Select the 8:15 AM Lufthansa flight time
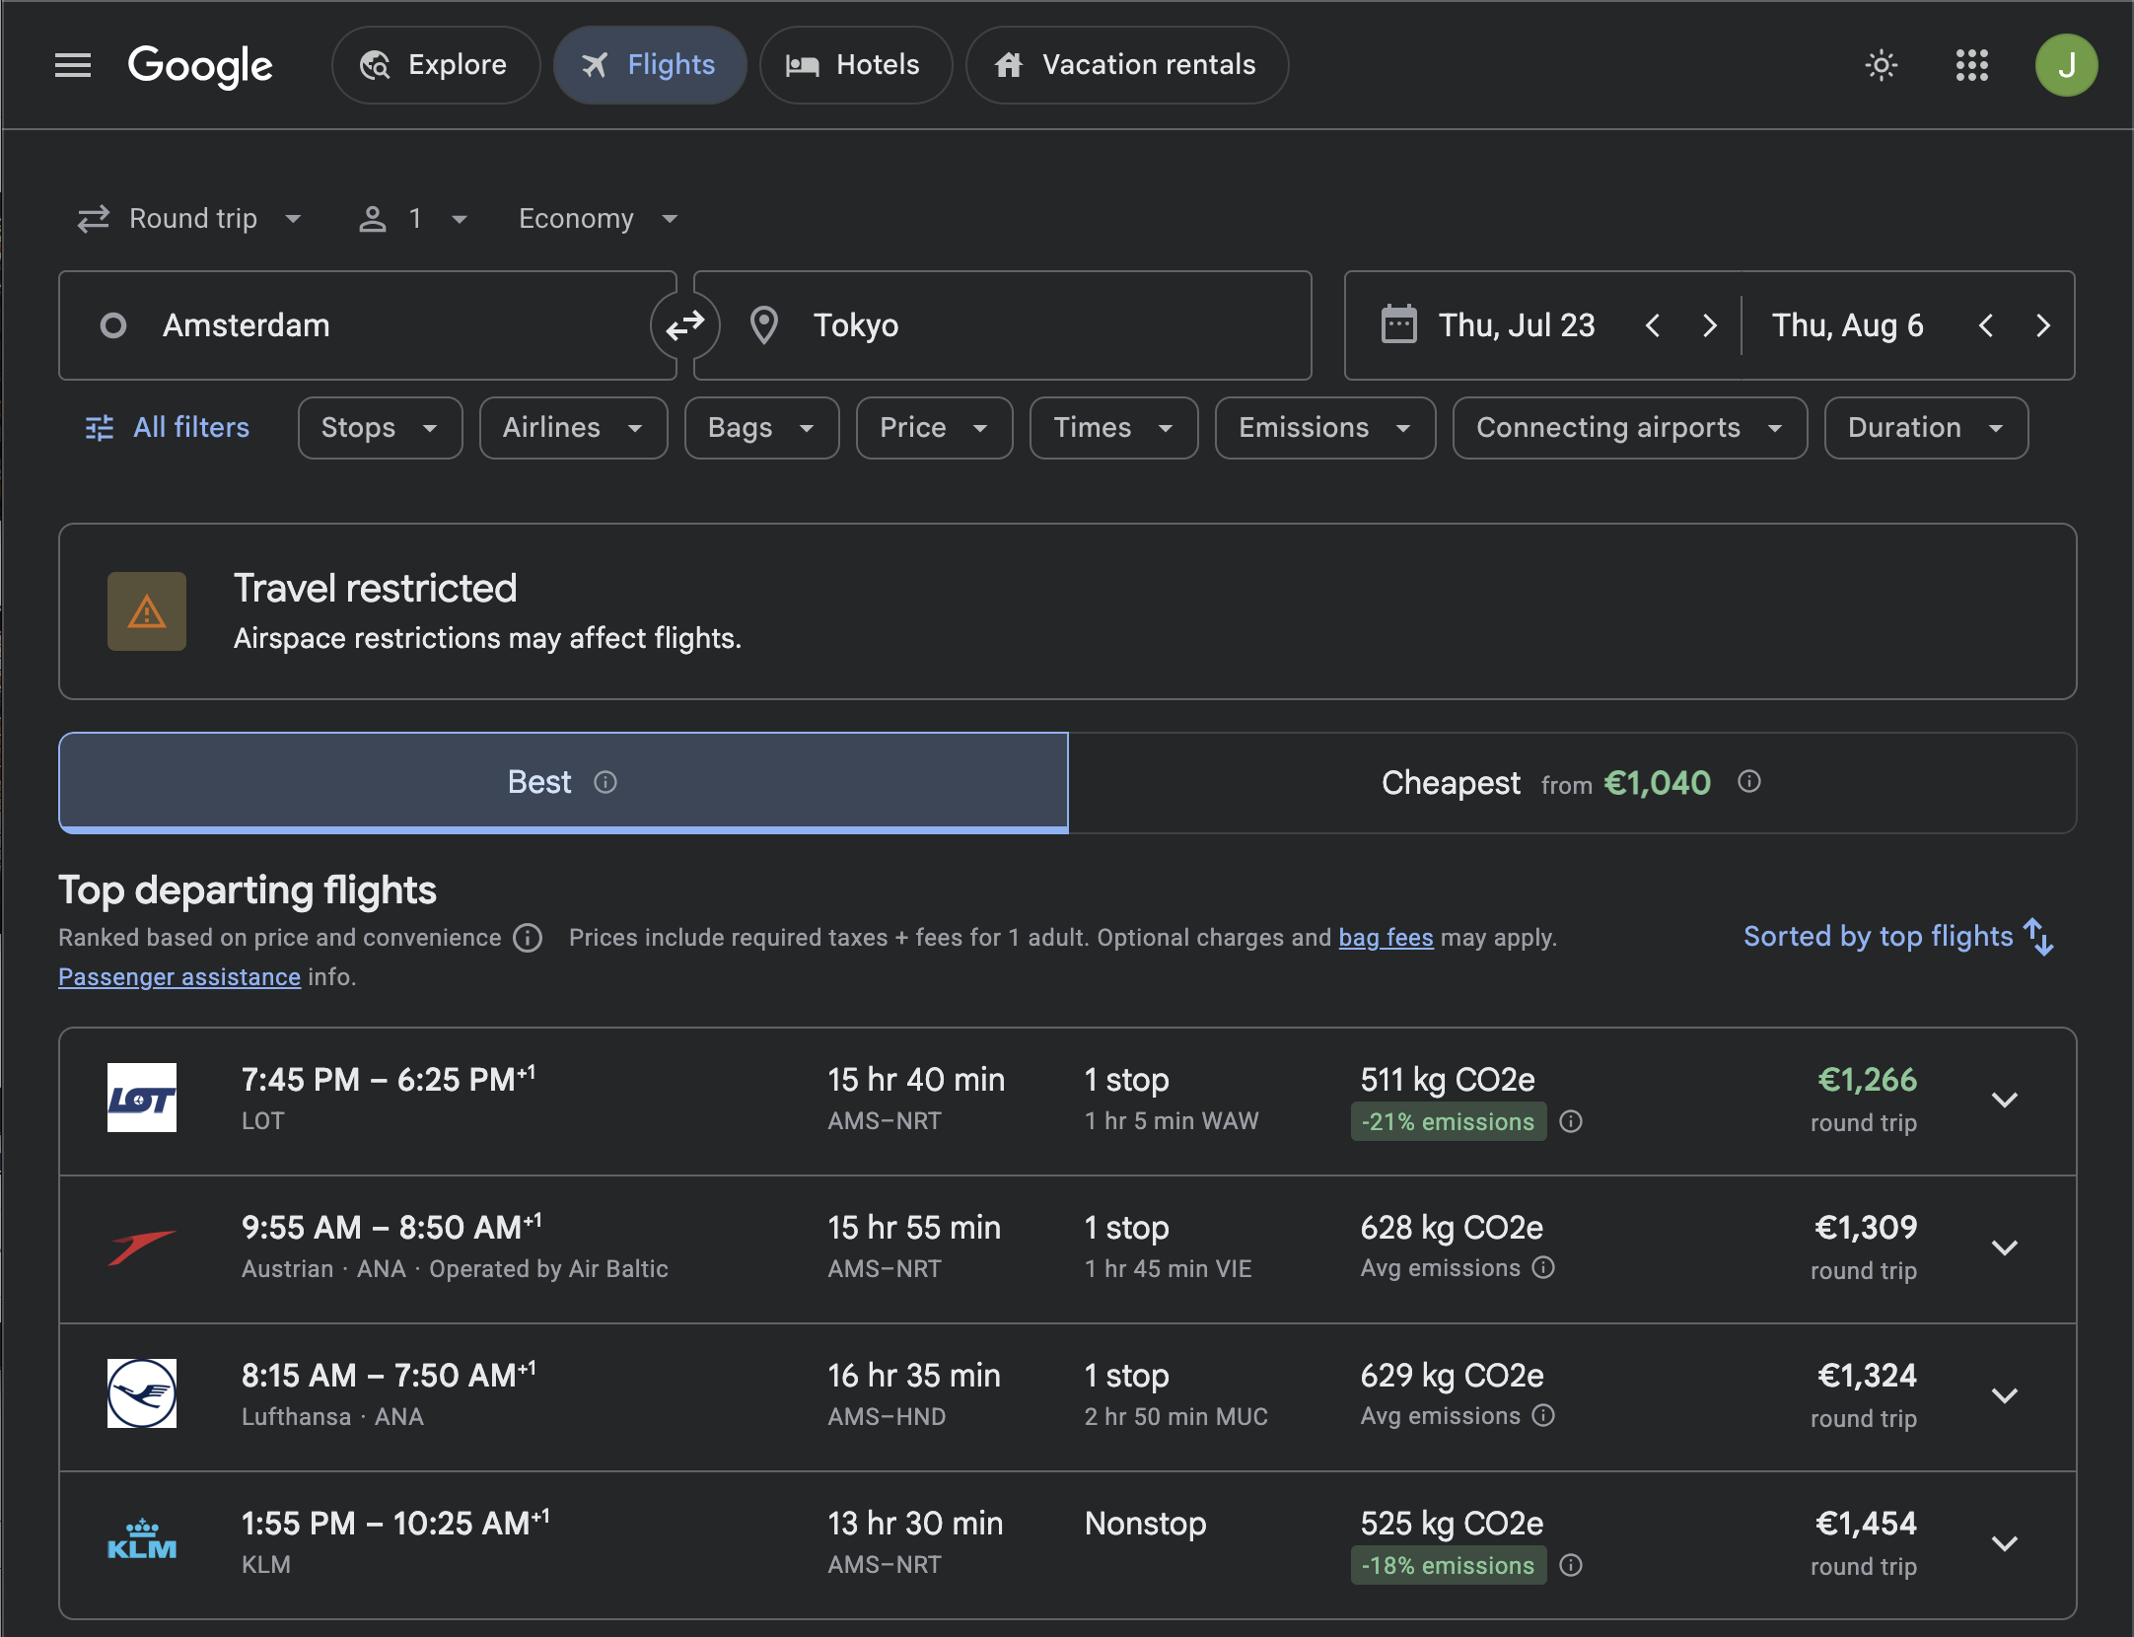The width and height of the screenshot is (2134, 1637). [389, 1376]
